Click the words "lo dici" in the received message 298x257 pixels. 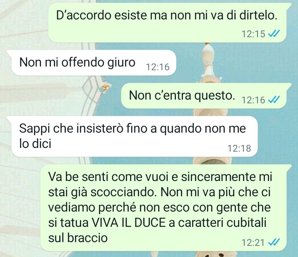pos(35,143)
